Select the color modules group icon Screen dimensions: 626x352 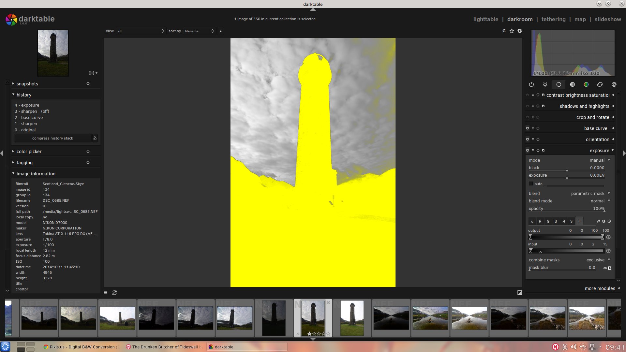click(x=586, y=84)
